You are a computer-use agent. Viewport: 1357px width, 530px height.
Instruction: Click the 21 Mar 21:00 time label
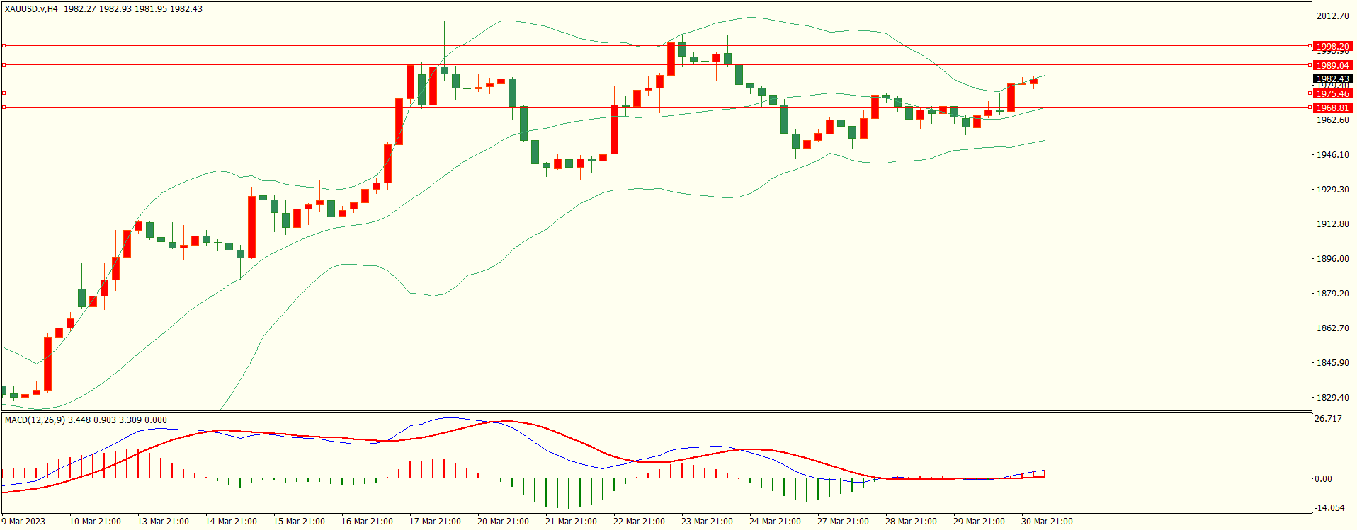click(571, 522)
